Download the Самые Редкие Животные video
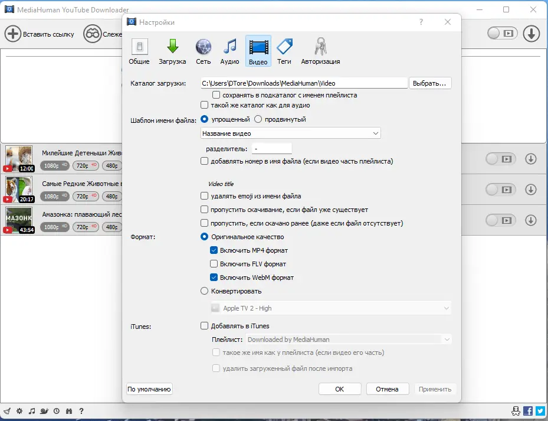This screenshot has width=548, height=421. pyautogui.click(x=531, y=190)
